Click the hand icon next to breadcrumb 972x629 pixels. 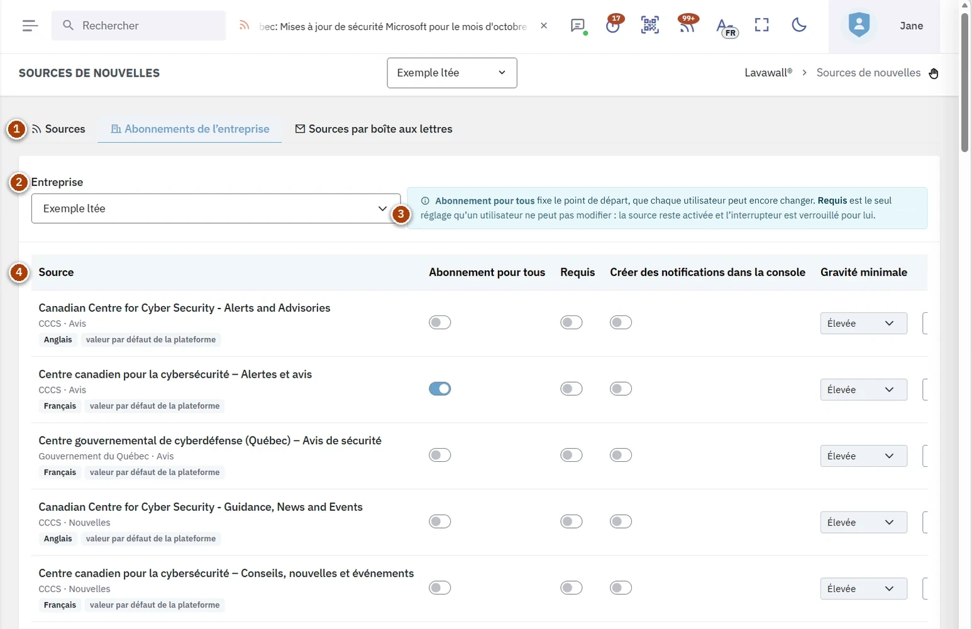934,74
